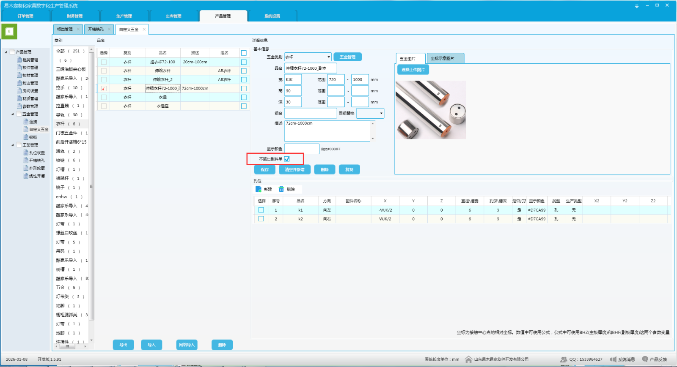677x367 pixels.
Task: Click the QQ contact people icon
Action: click(x=564, y=359)
